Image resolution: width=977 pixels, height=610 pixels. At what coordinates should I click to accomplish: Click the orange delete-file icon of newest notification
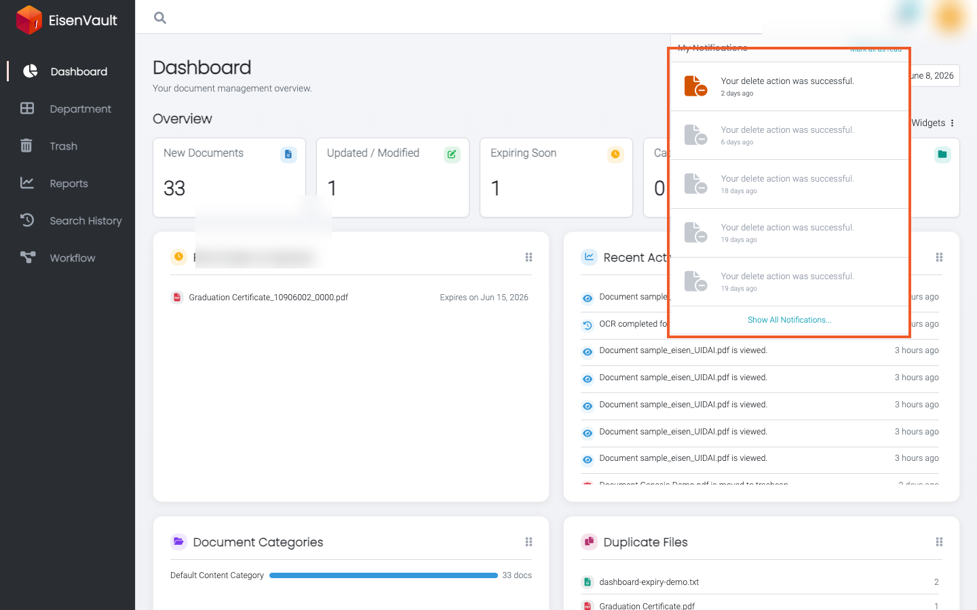coord(695,86)
